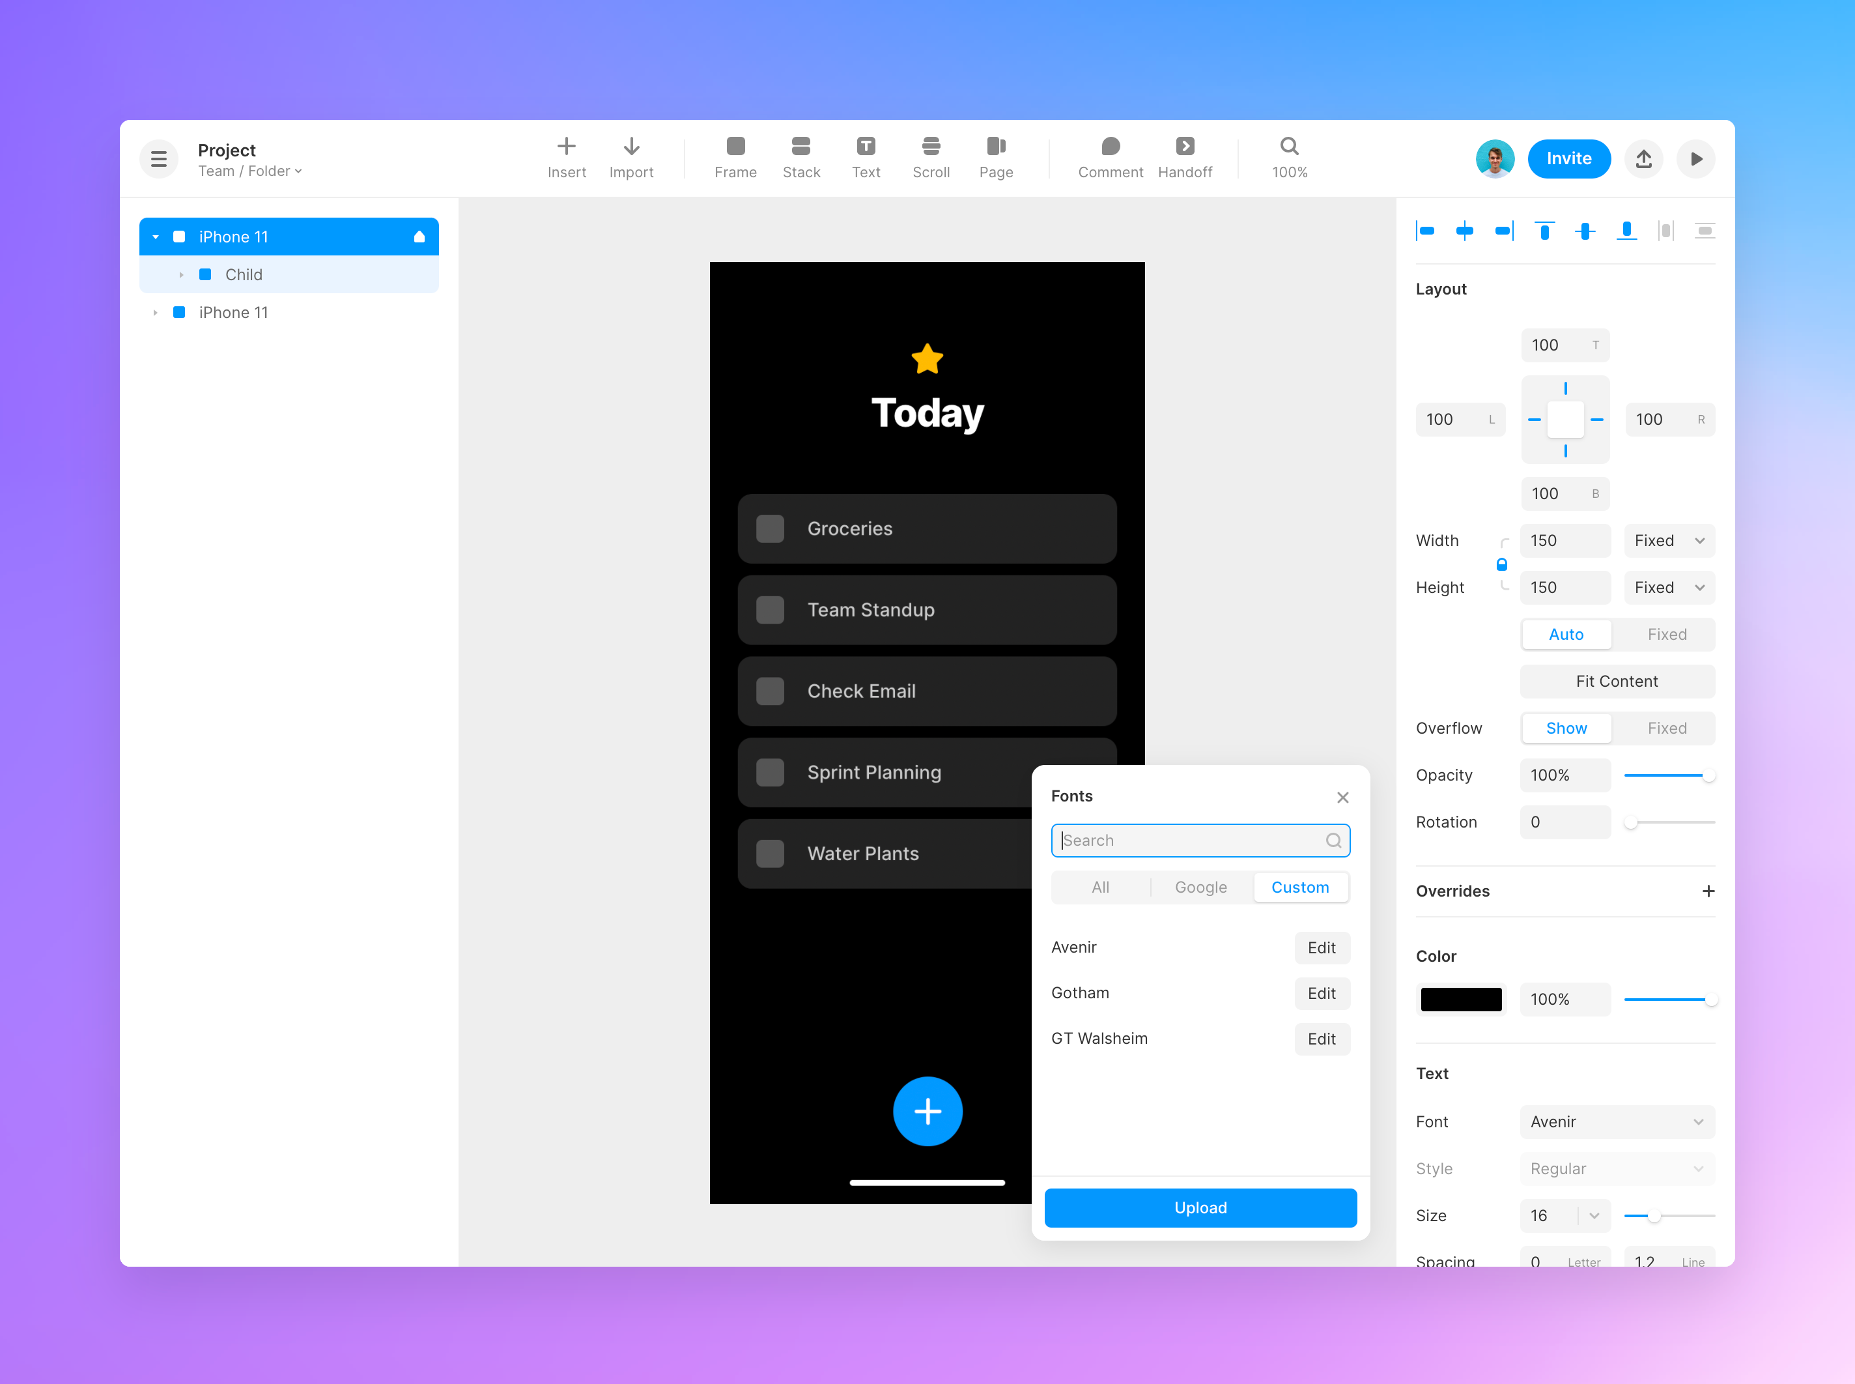Select the Frame tool
The width and height of the screenshot is (1855, 1384).
pos(735,158)
